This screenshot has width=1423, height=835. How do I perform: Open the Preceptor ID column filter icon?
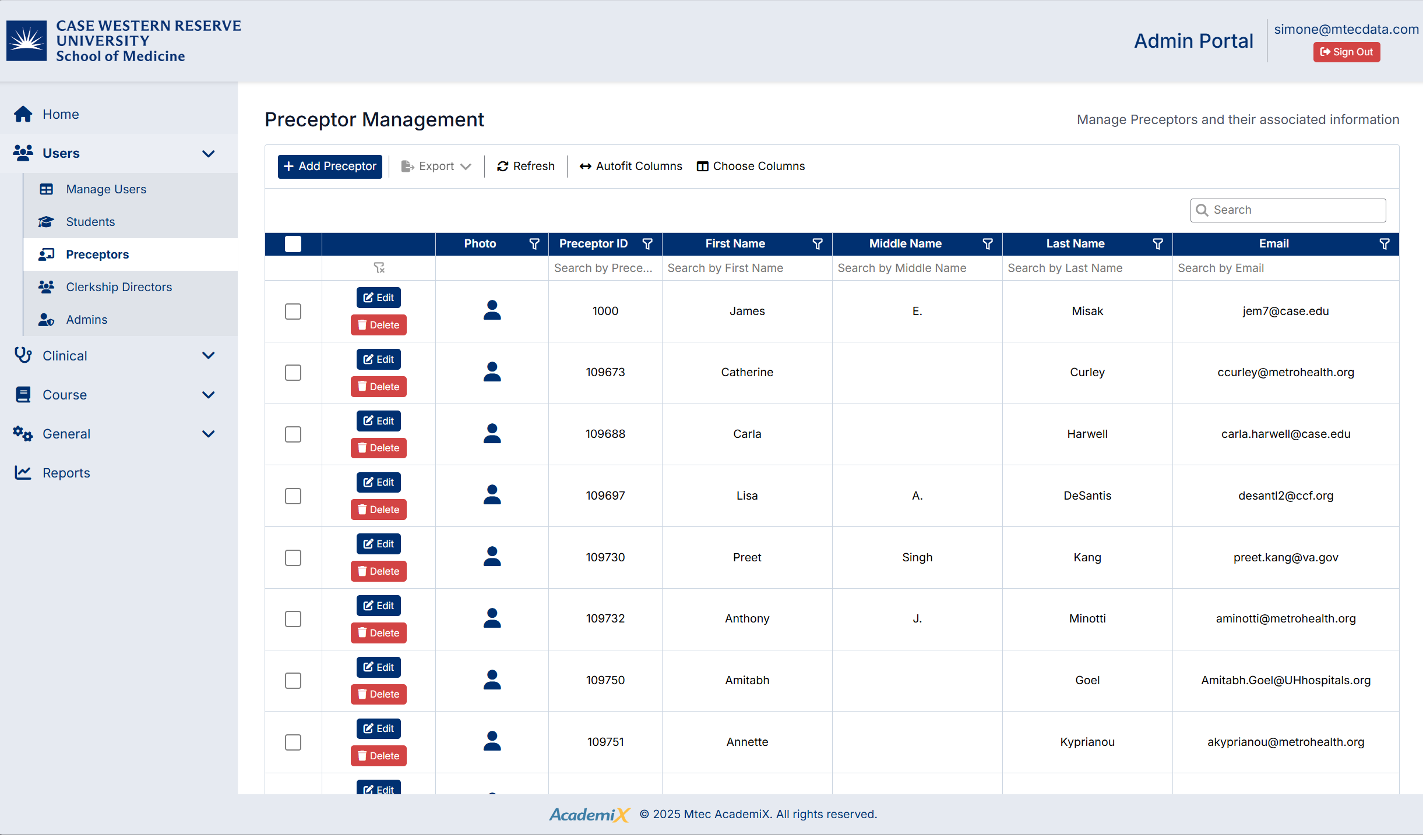click(647, 244)
